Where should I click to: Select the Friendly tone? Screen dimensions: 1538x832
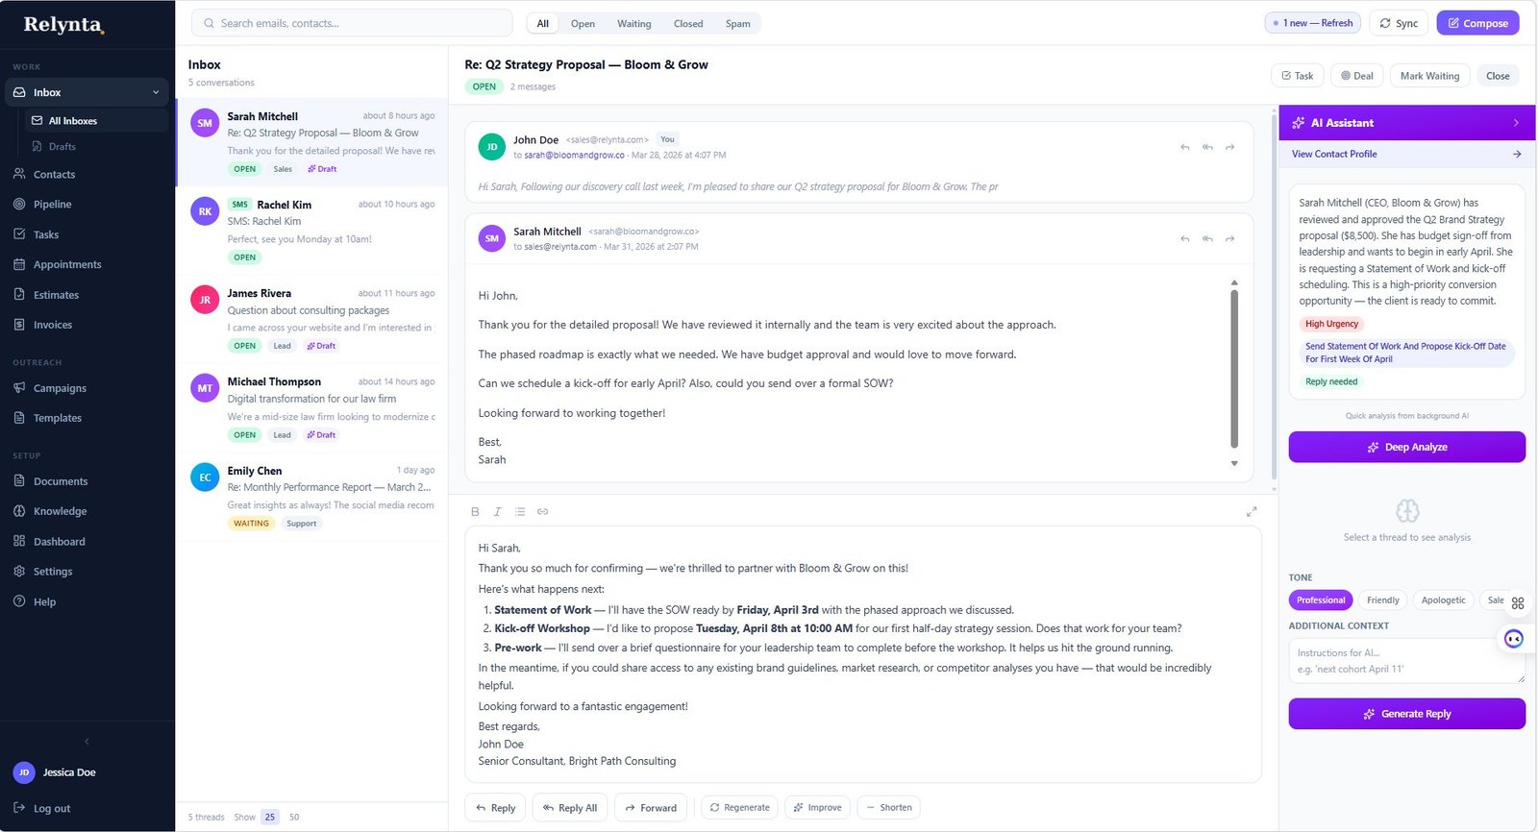(x=1383, y=600)
